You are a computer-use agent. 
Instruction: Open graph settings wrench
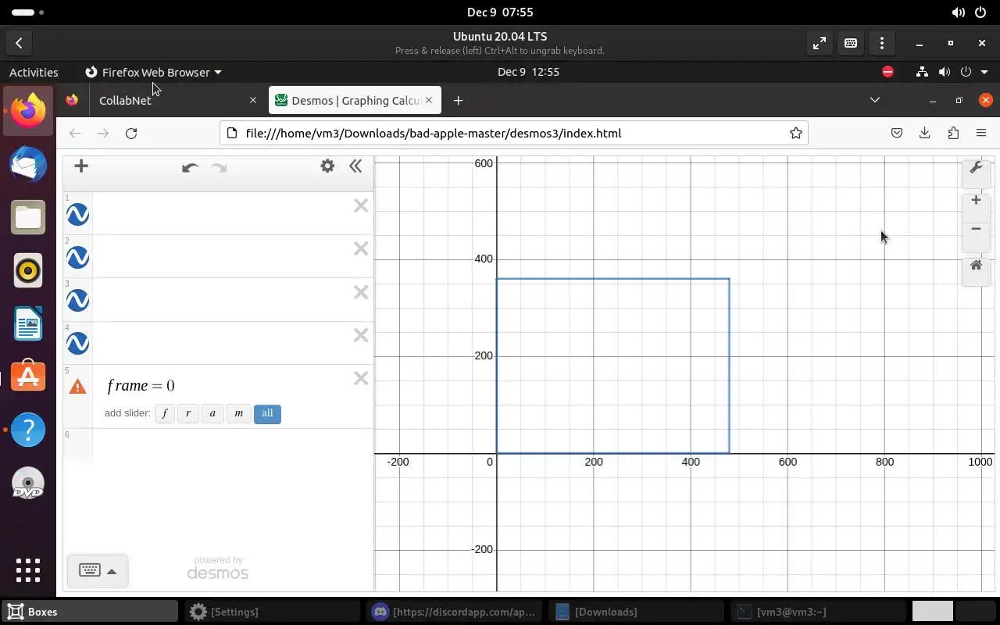976,169
